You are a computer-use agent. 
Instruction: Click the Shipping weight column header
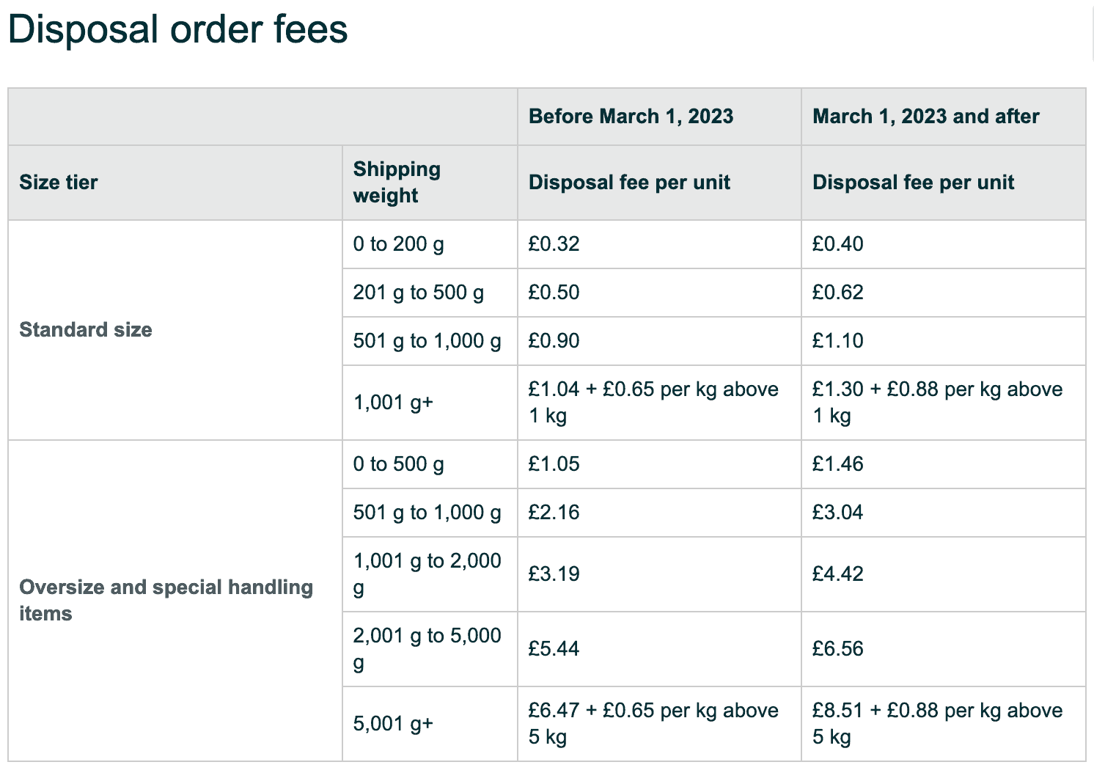[x=397, y=182]
